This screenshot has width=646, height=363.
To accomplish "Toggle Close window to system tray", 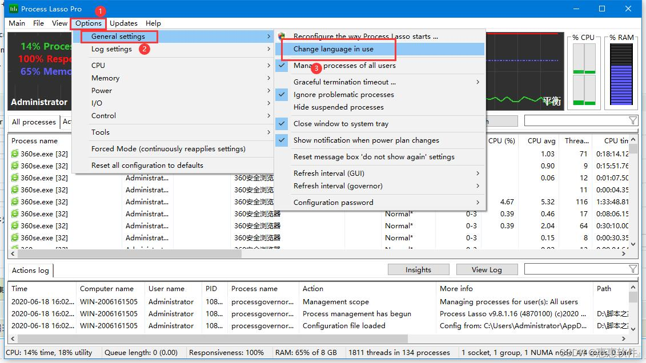I will 379,123.
